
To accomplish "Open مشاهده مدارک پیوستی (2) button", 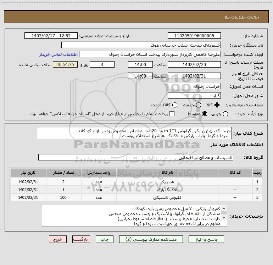I will 151,239.
